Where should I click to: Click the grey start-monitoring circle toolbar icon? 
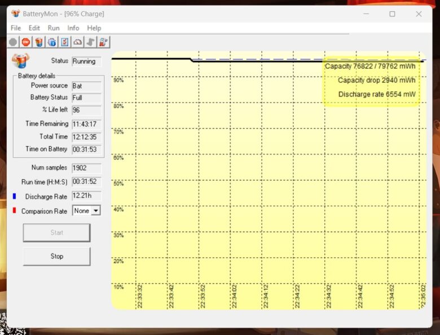coord(13,42)
